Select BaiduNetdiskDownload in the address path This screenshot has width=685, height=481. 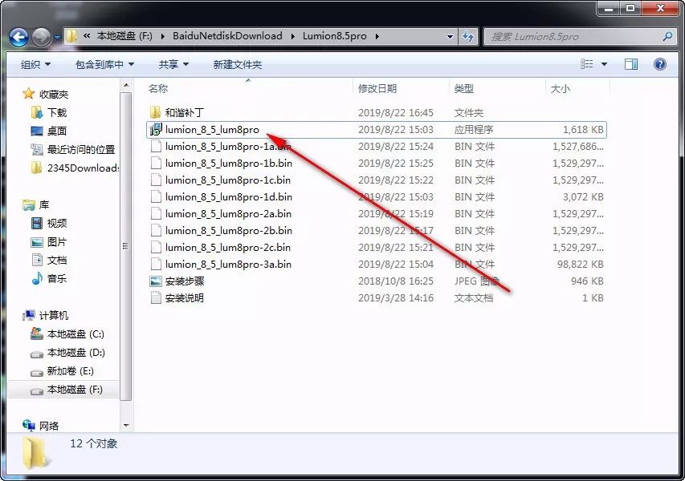click(x=227, y=36)
